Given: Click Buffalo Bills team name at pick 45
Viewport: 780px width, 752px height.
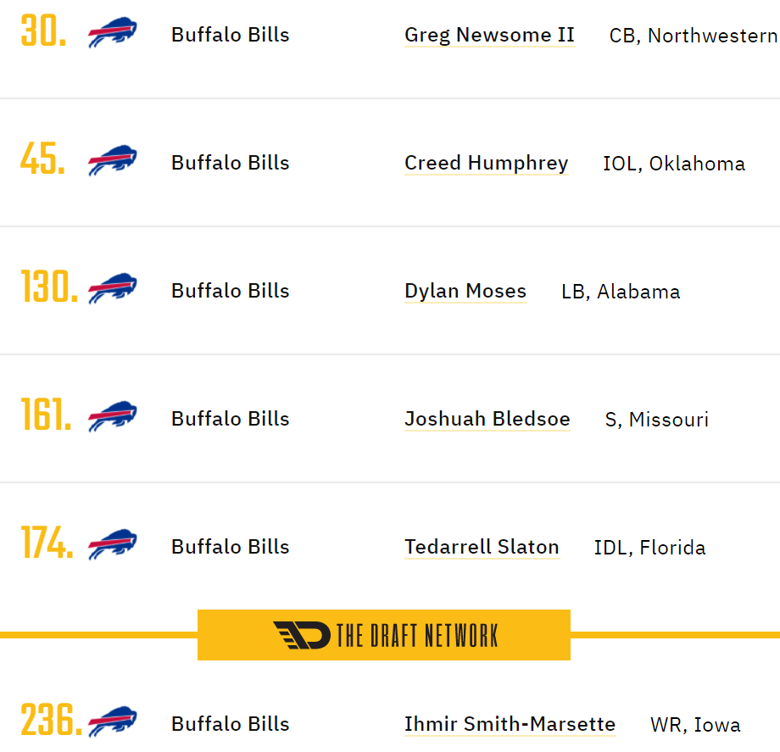Looking at the screenshot, I should pos(231,163).
